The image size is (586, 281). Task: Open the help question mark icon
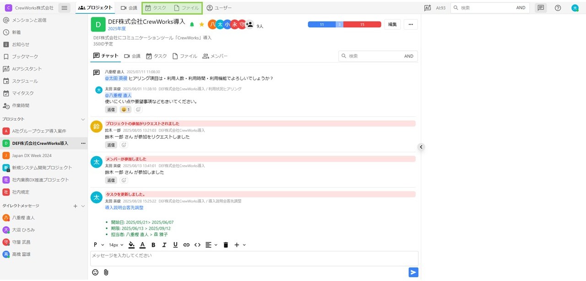tap(558, 8)
